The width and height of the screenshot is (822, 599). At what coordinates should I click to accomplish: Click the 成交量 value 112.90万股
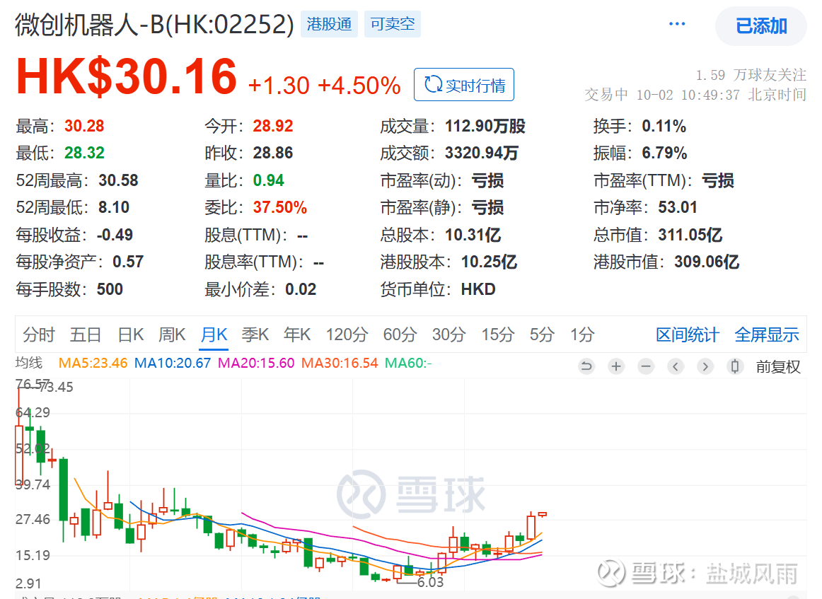[x=485, y=126]
